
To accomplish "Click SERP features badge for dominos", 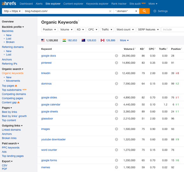I will tap(116, 84).
